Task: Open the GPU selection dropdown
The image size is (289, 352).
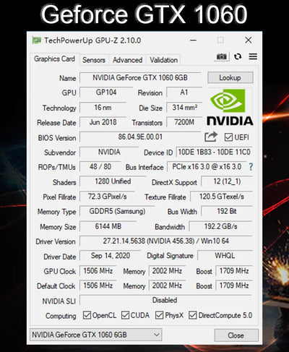Action: pyautogui.click(x=95, y=335)
